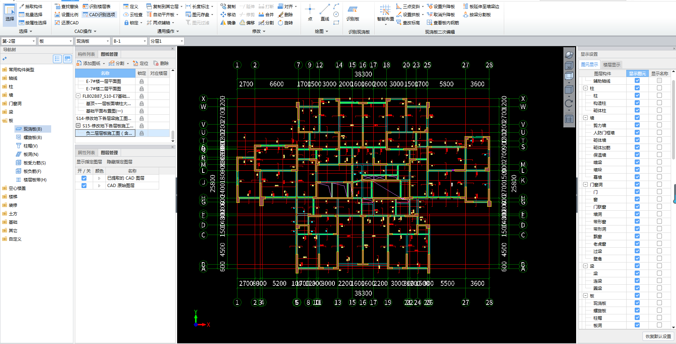Click 移动 move tool
This screenshot has height=344, width=676.
228,14
